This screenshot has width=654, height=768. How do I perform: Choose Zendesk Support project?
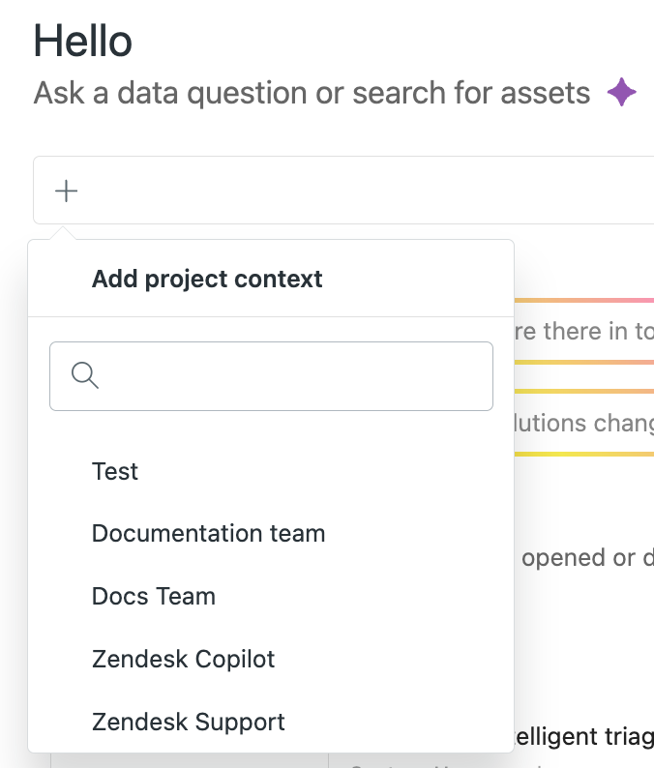tap(188, 722)
